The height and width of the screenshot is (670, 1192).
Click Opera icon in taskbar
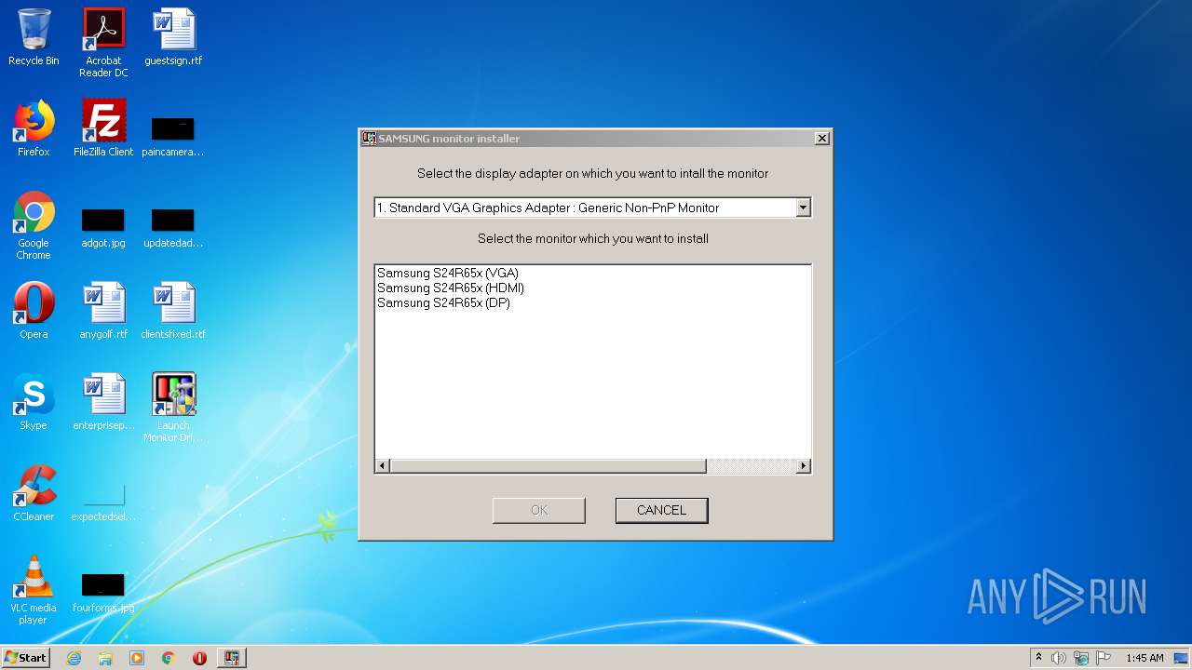[199, 658]
